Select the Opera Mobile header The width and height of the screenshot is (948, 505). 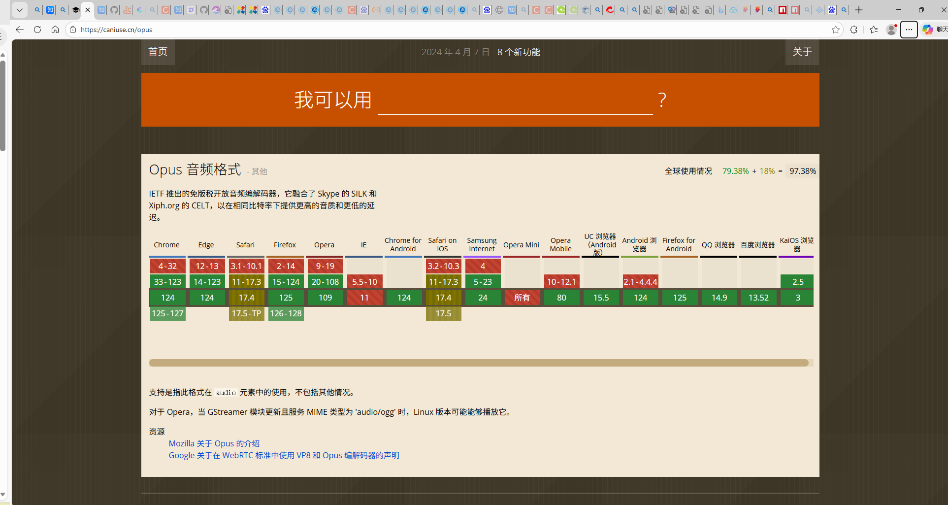pos(561,245)
